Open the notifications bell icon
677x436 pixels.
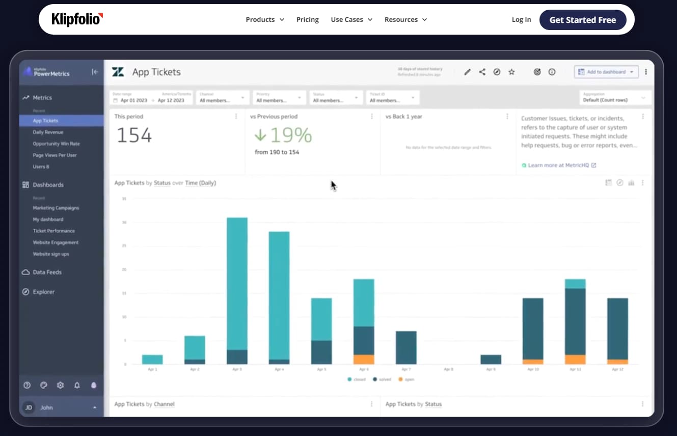(x=77, y=386)
